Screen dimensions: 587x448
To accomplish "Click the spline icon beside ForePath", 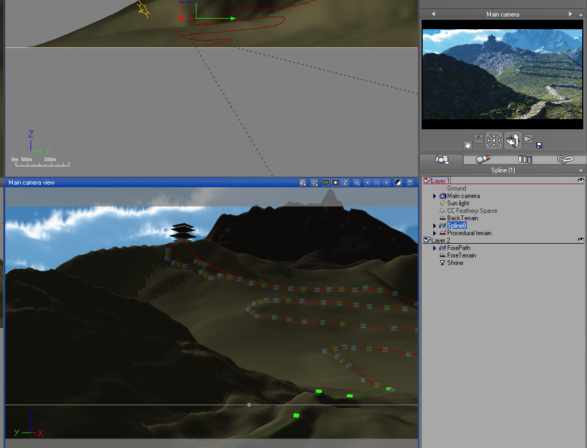I will 442,248.
